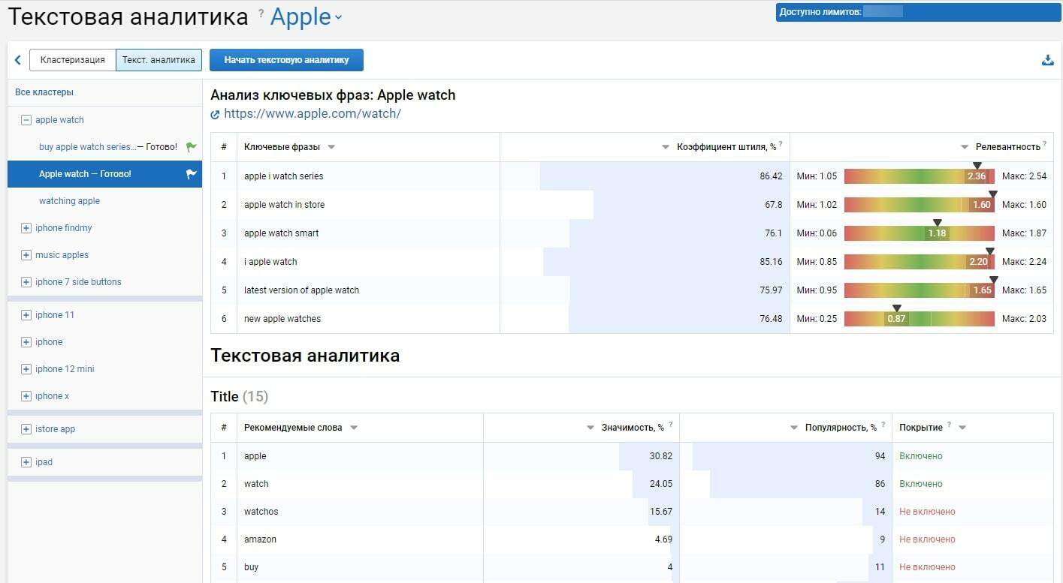Select the Apple watch — Готово! item
This screenshot has width=1063, height=583.
click(104, 174)
